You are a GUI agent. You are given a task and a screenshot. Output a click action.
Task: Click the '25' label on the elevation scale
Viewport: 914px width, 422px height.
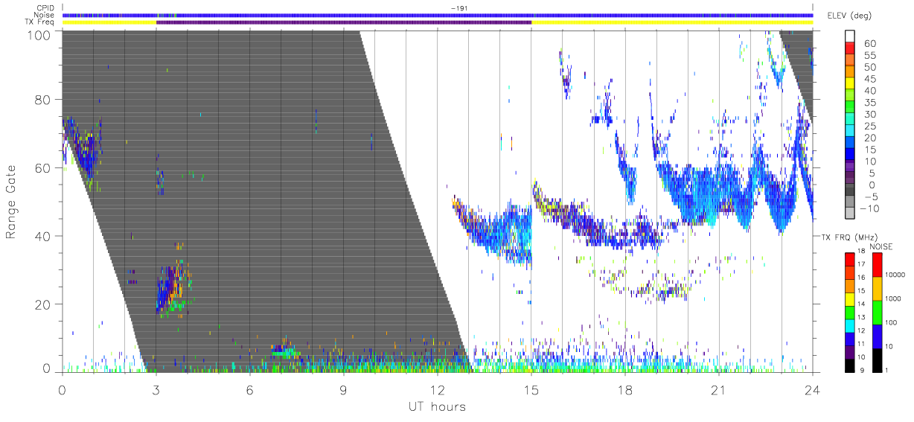869,126
